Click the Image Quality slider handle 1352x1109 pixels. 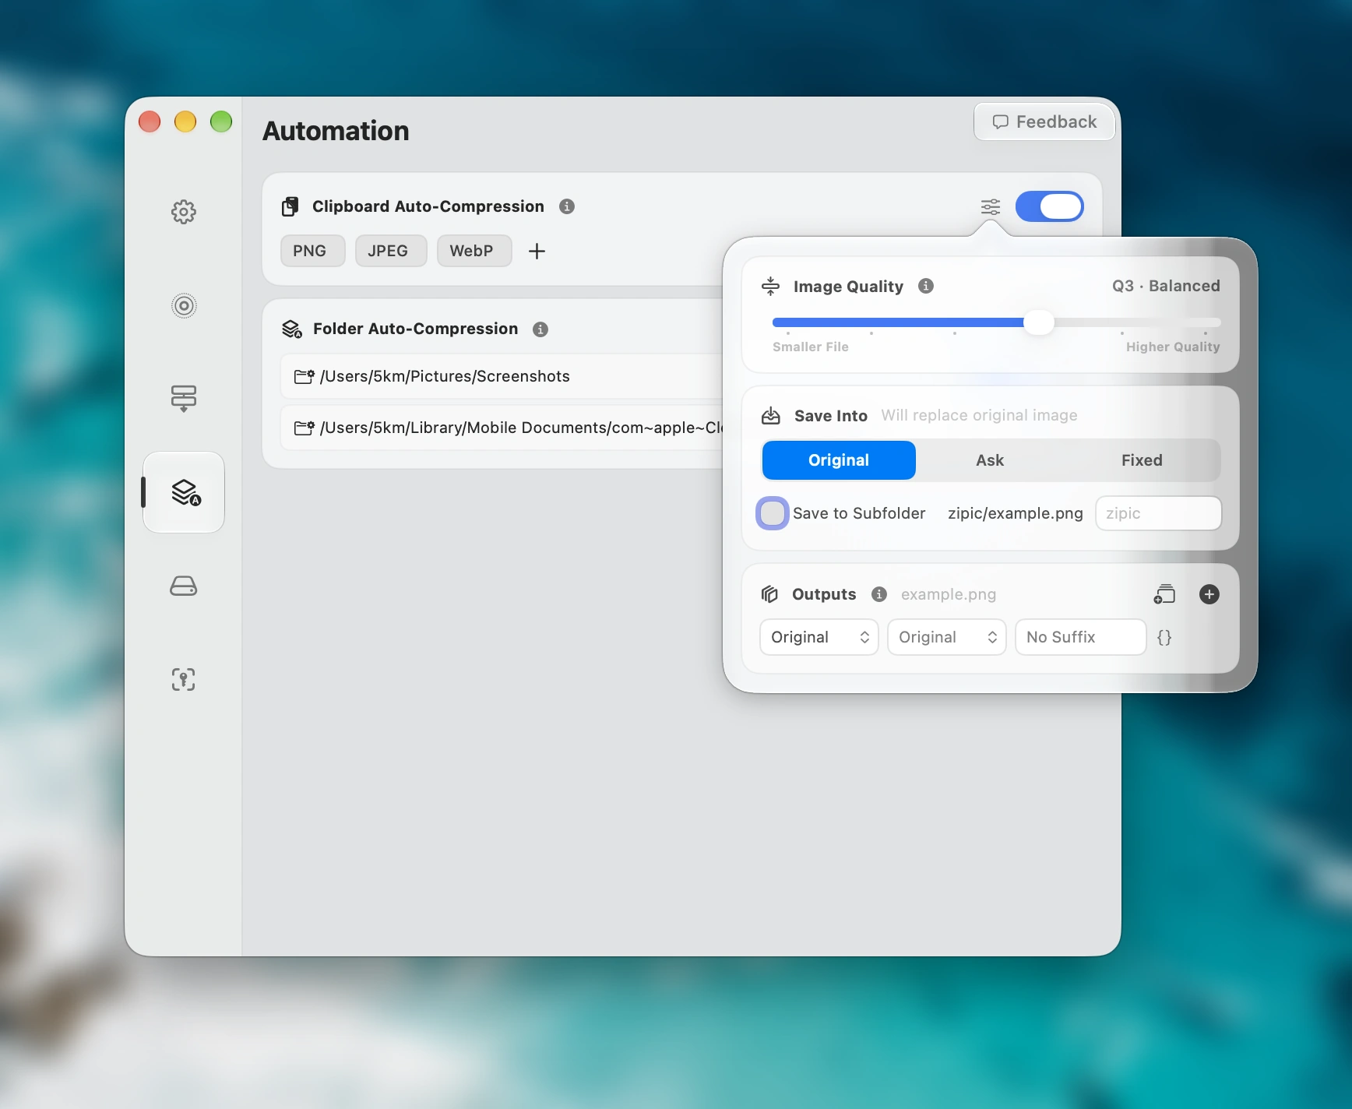pos(1038,322)
